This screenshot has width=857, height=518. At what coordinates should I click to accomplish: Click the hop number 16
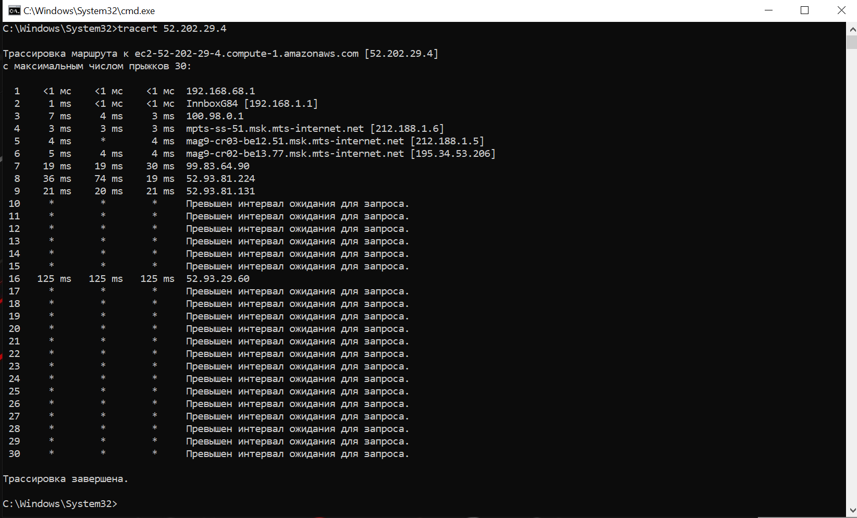coord(15,279)
